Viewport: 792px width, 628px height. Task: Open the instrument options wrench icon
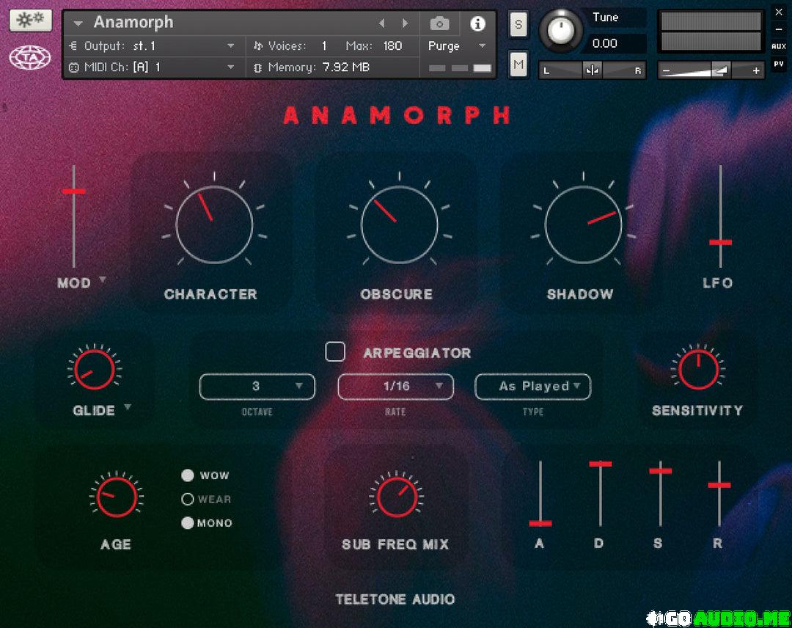click(30, 21)
